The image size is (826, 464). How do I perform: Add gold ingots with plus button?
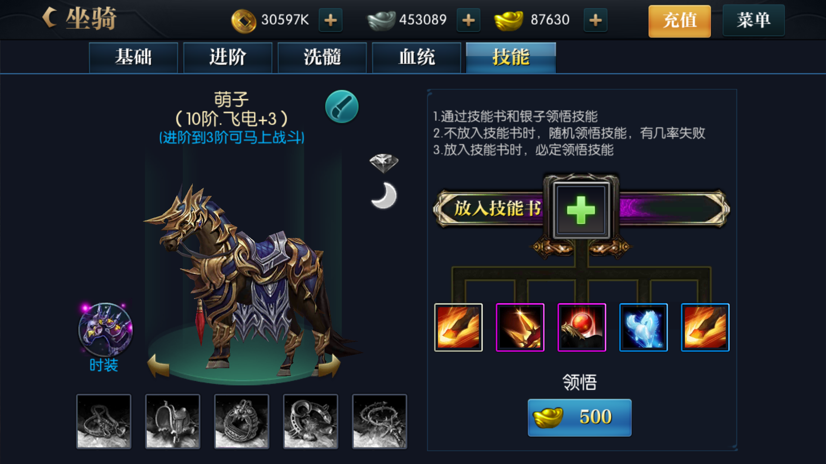(595, 20)
